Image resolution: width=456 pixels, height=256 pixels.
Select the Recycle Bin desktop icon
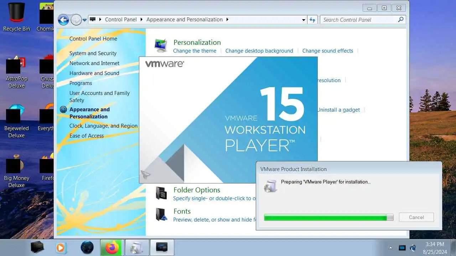coord(17,17)
